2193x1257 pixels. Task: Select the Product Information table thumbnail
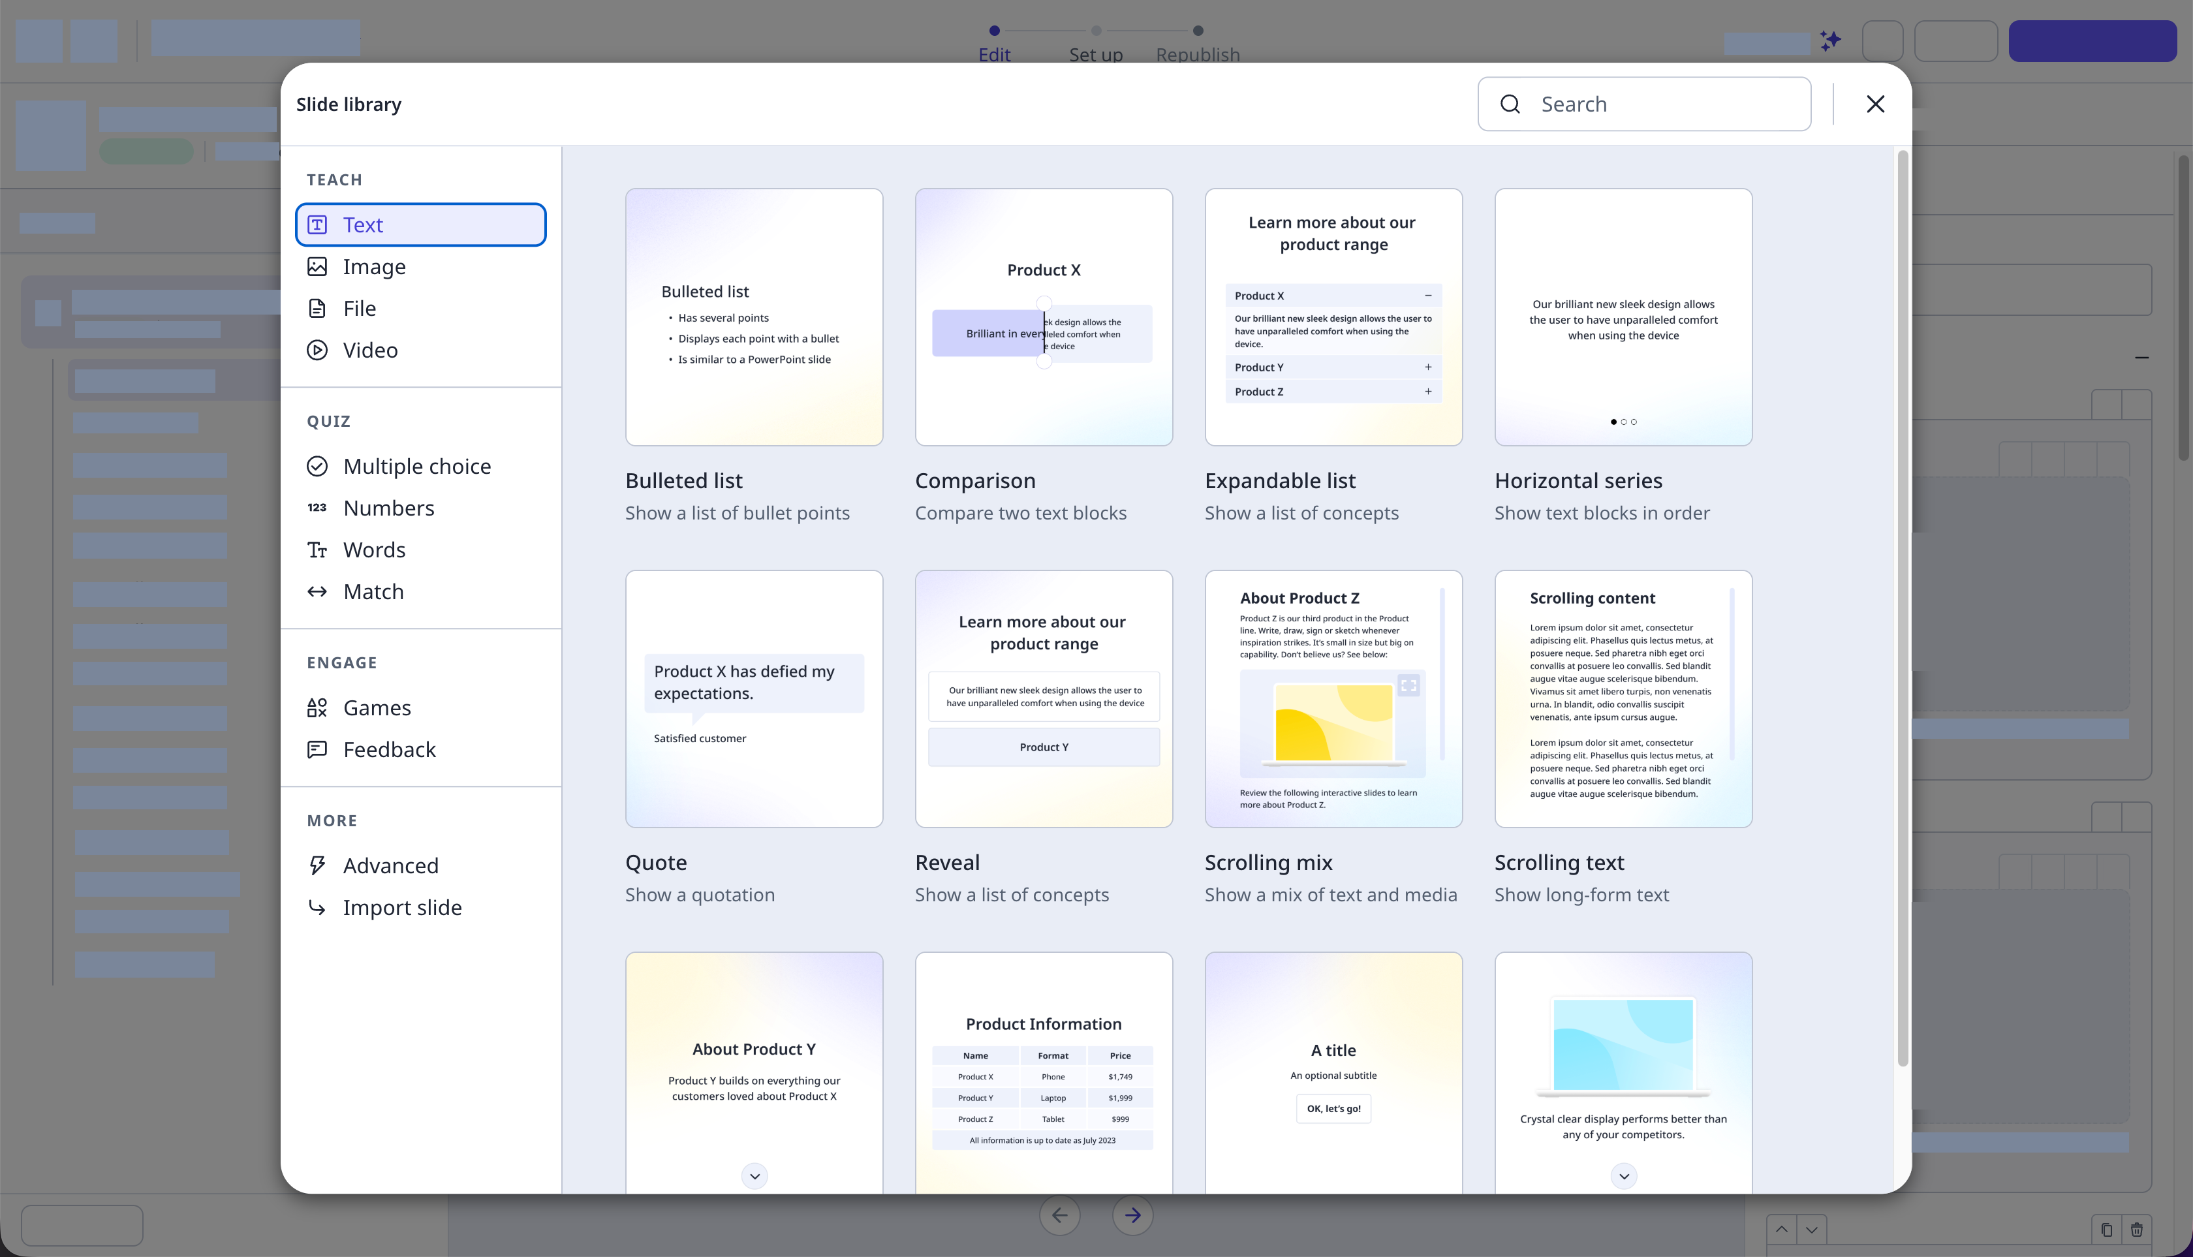(x=1044, y=1073)
